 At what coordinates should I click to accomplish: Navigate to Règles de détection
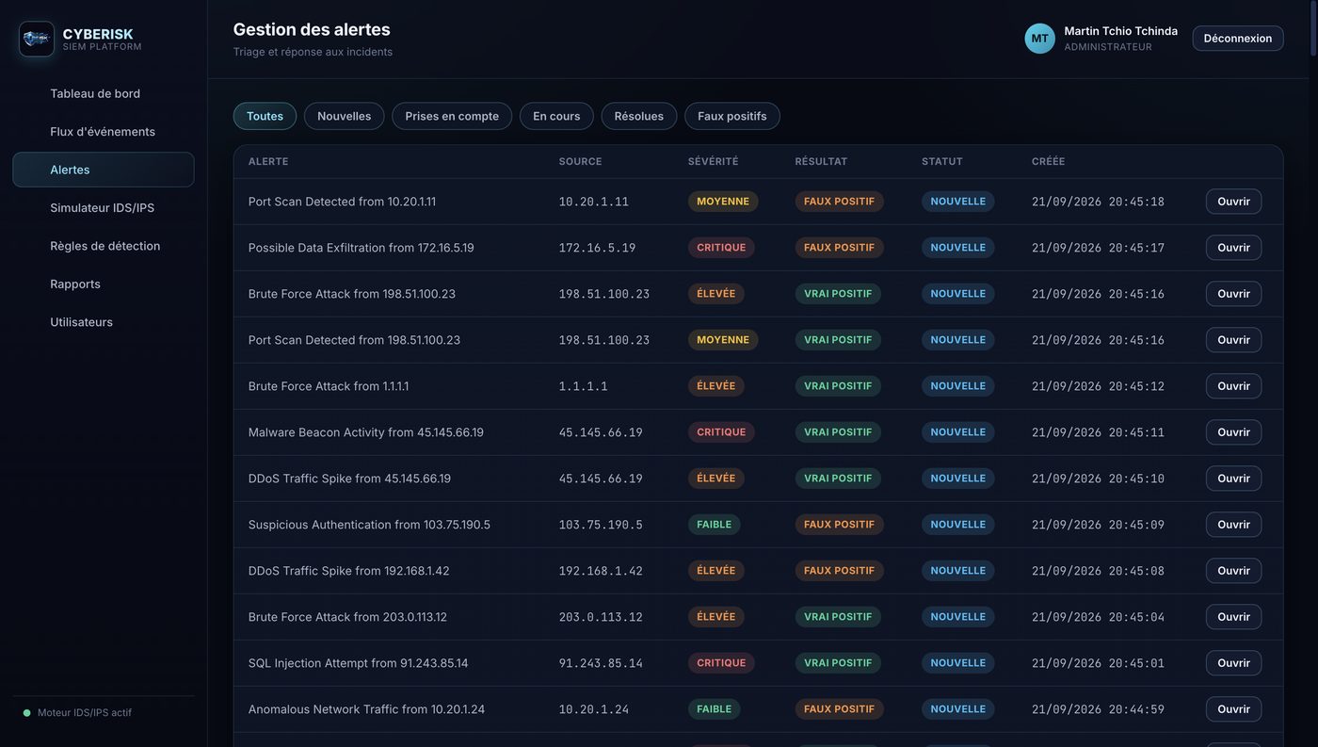click(104, 246)
